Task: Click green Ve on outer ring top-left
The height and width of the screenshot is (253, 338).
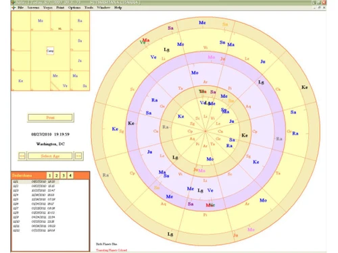Action: 142,42
